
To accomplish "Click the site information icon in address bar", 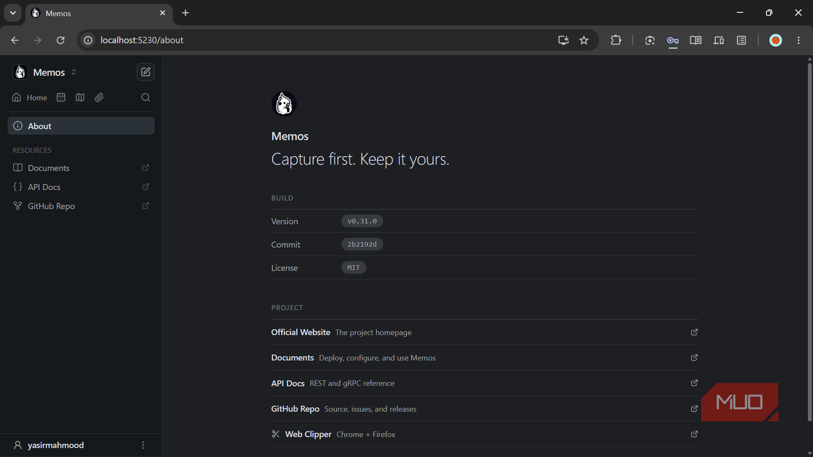I will click(88, 40).
